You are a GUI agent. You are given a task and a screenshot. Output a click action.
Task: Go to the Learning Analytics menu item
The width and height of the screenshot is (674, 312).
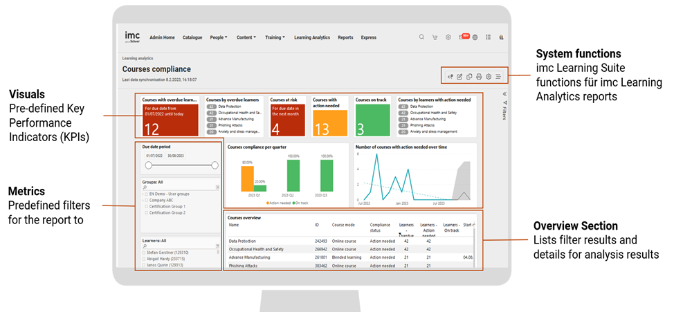[311, 37]
